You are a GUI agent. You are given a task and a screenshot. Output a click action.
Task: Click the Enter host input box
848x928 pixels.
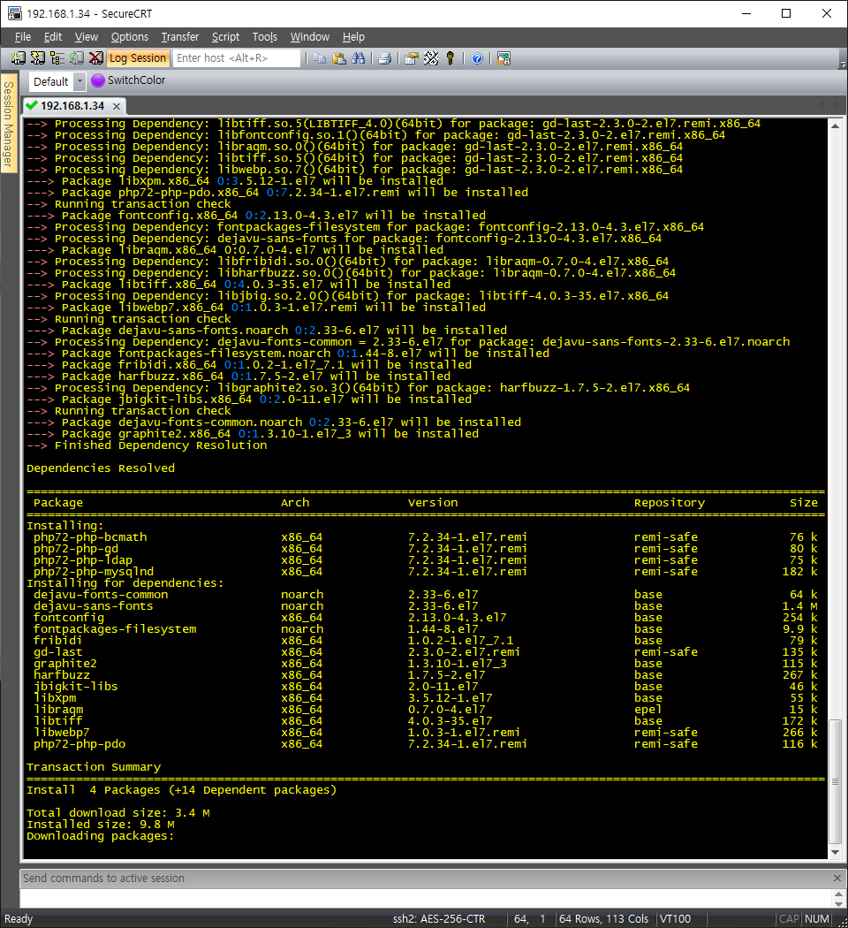pos(237,58)
